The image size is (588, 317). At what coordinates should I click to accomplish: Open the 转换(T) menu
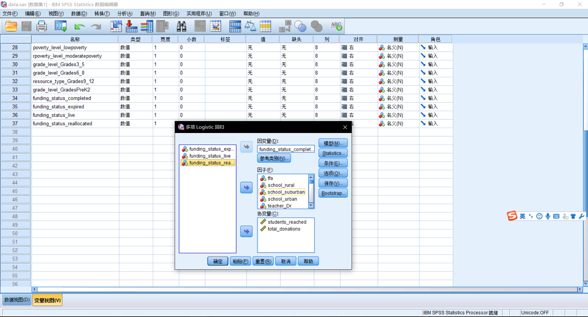102,14
